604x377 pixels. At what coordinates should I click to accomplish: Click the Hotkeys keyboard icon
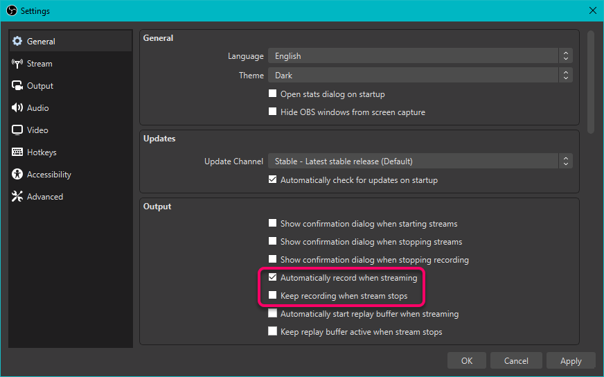[17, 152]
